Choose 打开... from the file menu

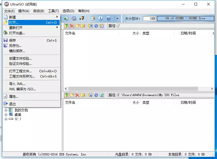(x=32, y=22)
